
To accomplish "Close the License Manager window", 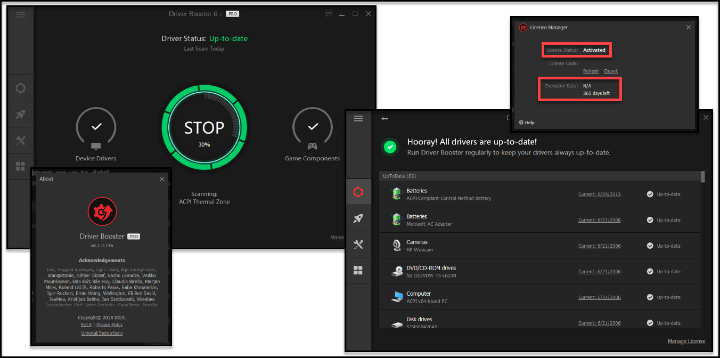I will tap(689, 27).
